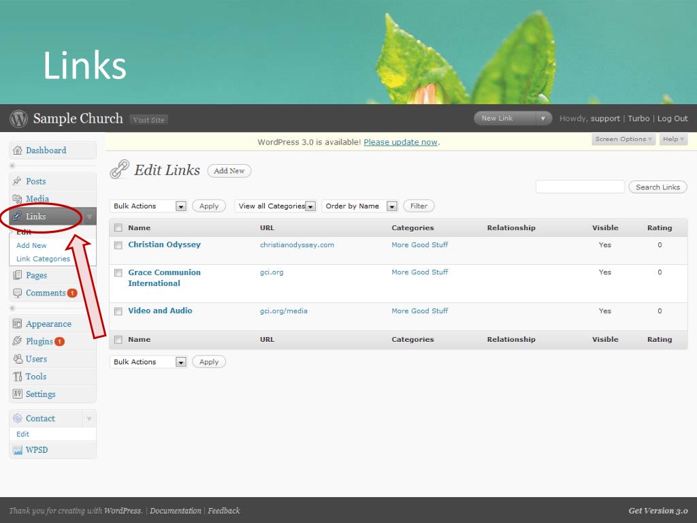Open the Appearance menu
Screen dimensions: 697x523
pyautogui.click(x=48, y=323)
